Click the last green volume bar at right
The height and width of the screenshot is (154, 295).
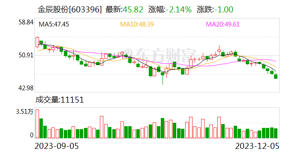pyautogui.click(x=276, y=133)
